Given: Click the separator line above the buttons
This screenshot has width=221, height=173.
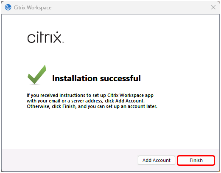Looking at the screenshot, I should [x=110, y=149].
